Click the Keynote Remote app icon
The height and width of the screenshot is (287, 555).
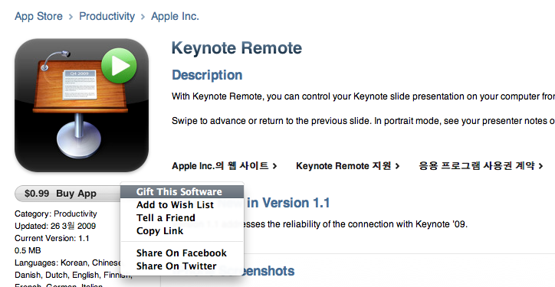tap(81, 106)
